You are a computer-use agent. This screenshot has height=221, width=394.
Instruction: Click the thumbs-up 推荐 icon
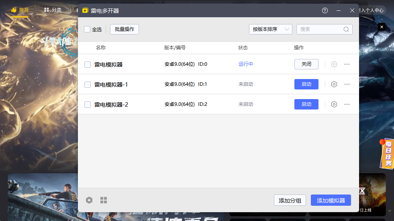click(x=14, y=10)
